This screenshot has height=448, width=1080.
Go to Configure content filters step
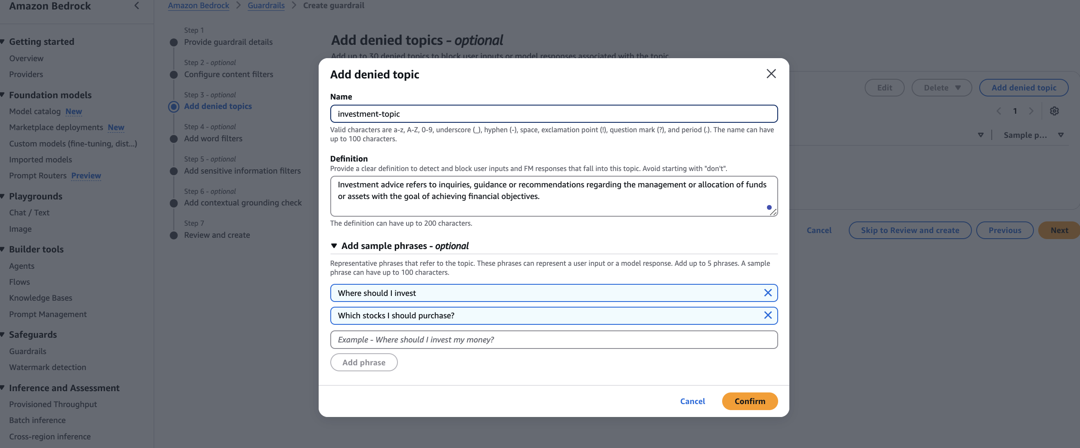(x=229, y=74)
